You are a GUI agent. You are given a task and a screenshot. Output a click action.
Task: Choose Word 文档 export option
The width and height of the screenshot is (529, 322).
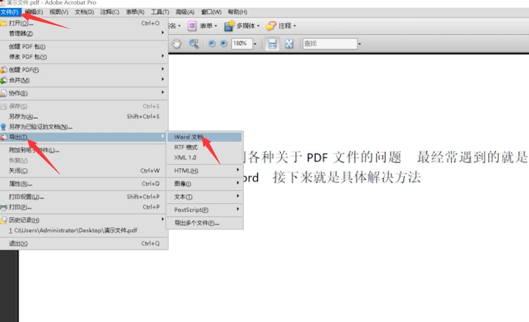point(205,137)
